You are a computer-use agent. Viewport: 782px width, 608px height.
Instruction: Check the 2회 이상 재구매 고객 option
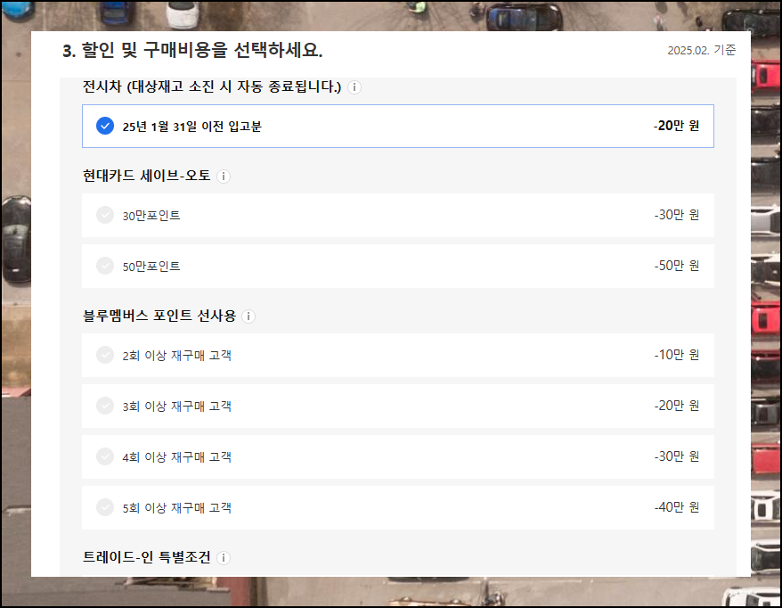coord(105,355)
